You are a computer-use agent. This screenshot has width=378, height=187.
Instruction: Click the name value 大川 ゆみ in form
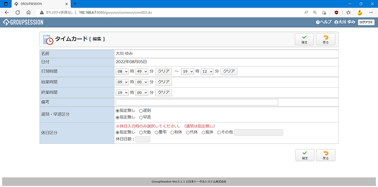tap(124, 54)
